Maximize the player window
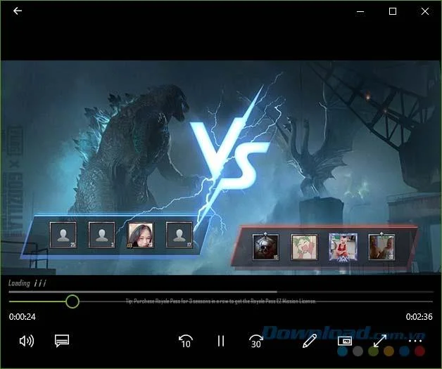 pos(393,11)
